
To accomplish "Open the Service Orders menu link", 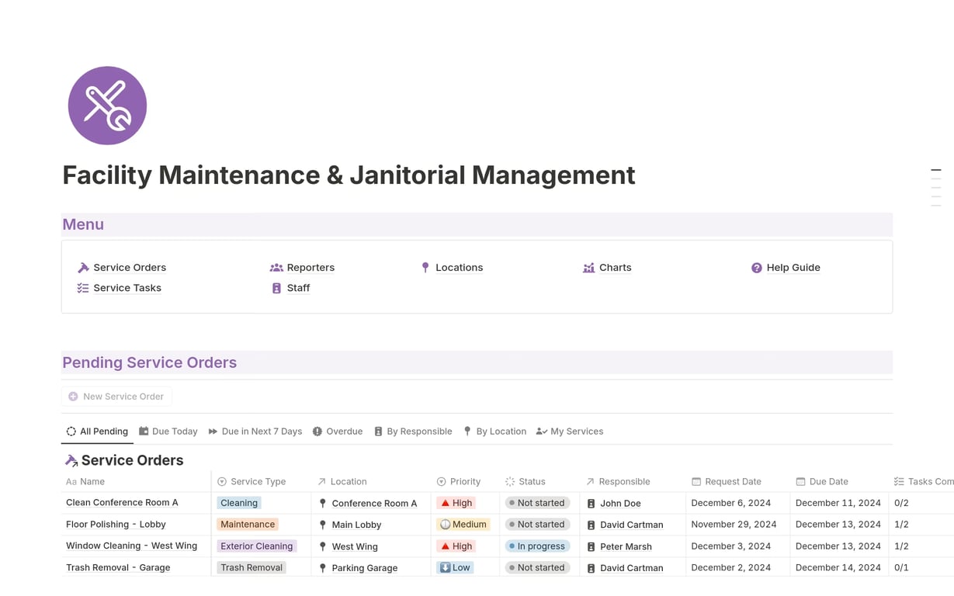I will (x=130, y=268).
